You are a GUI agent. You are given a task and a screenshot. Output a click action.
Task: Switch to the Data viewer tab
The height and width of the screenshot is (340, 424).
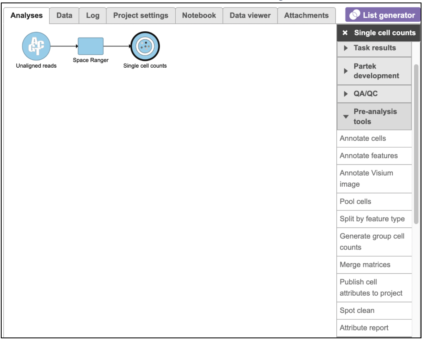click(250, 15)
